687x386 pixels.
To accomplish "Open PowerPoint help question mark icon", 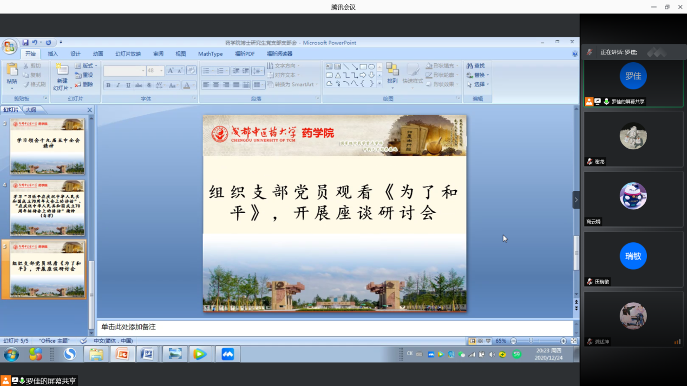I will click(x=574, y=54).
